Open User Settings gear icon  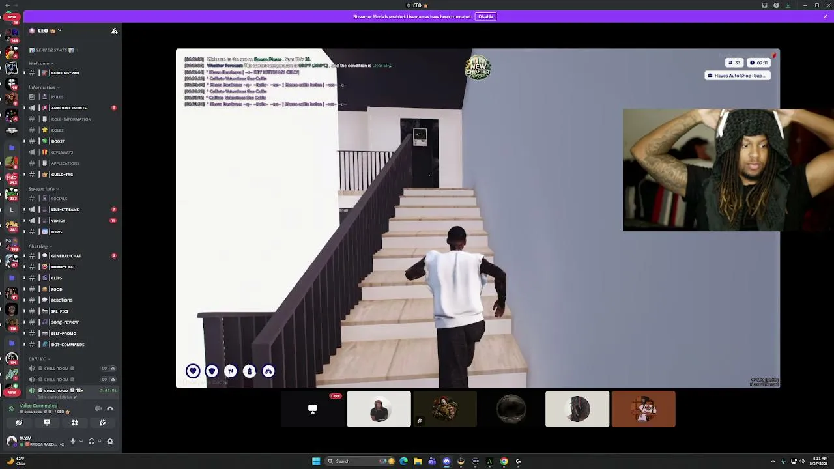coord(110,441)
